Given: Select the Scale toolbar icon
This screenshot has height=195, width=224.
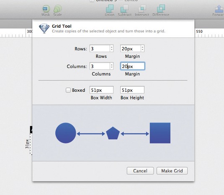Looking at the screenshot, I should pyautogui.click(x=58, y=9).
